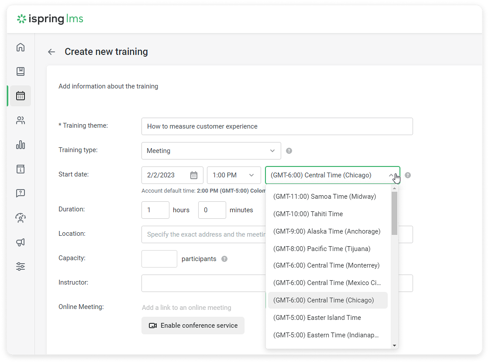Click Enable conference service button
The width and height of the screenshot is (489, 363).
193,326
